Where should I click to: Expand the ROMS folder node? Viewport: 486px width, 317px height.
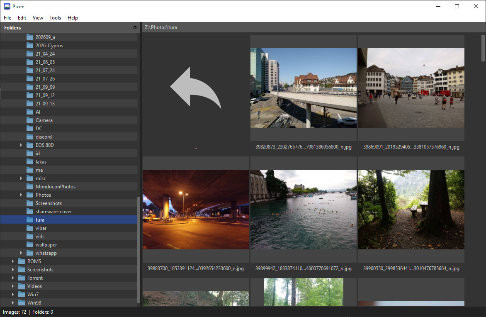click(13, 261)
